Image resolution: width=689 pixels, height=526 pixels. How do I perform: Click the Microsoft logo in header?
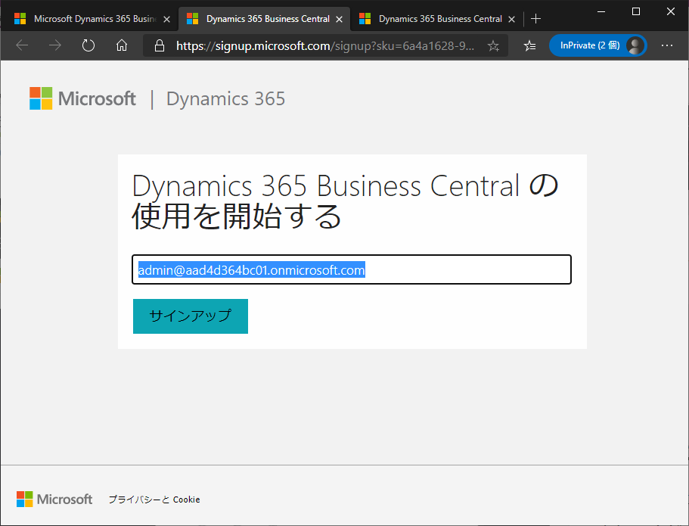pos(82,98)
